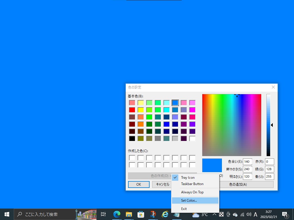Pick the vivid magenta swatch in second row
The width and height of the screenshot is (294, 220).
click(x=192, y=110)
